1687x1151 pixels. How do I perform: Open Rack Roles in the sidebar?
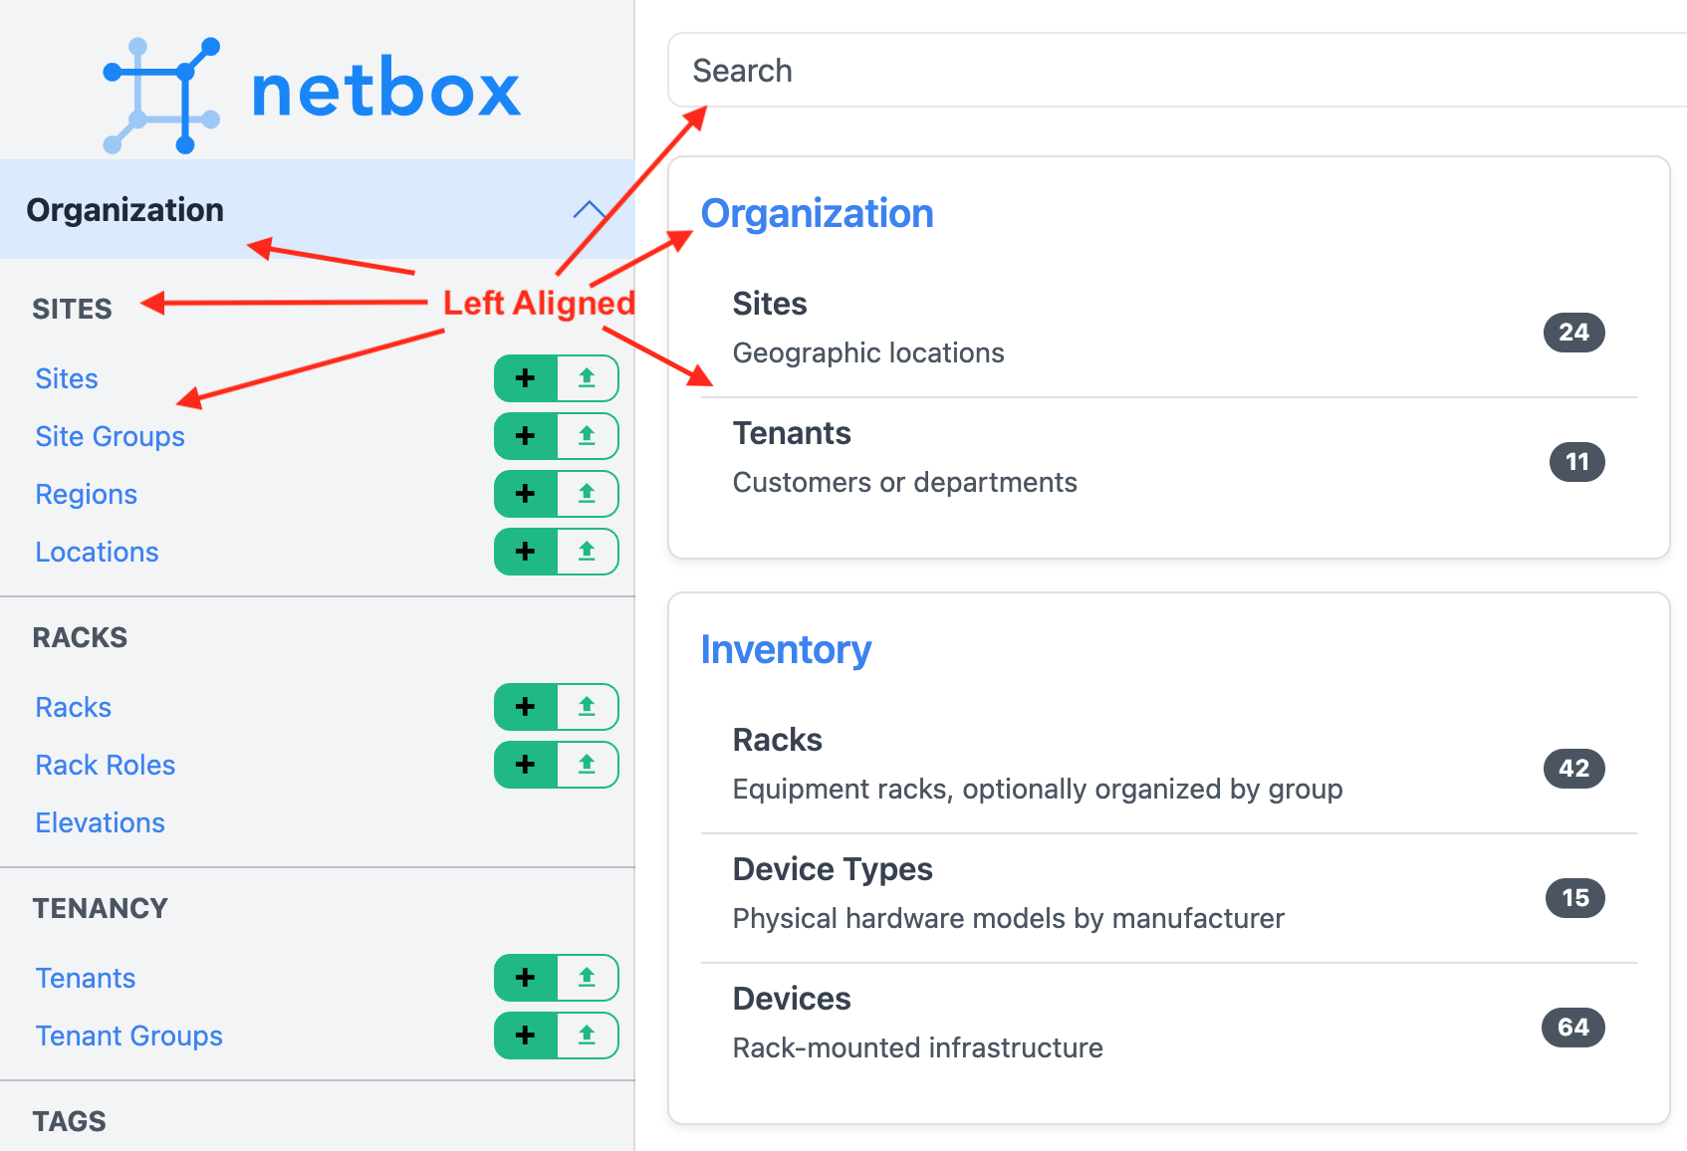point(105,765)
